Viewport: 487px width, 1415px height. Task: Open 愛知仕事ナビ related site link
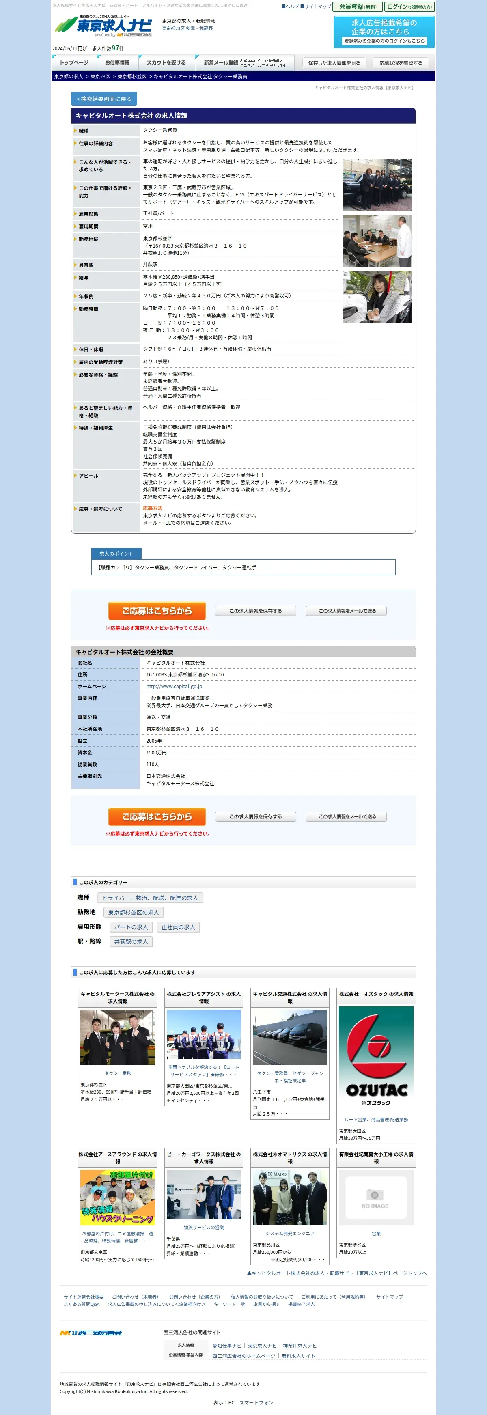227,1346
